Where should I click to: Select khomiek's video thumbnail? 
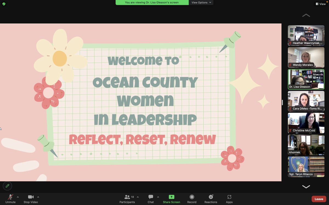coord(306,145)
